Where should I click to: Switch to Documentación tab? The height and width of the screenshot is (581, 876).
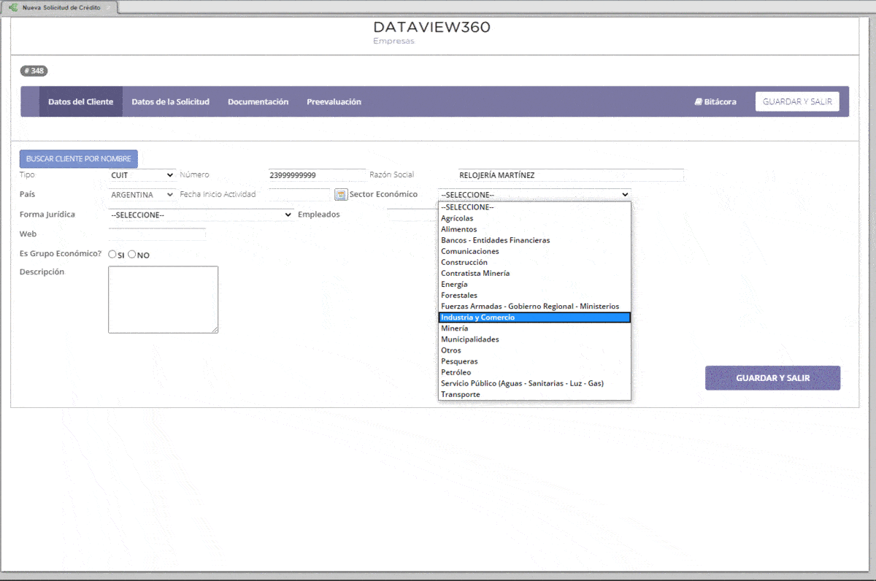(258, 102)
